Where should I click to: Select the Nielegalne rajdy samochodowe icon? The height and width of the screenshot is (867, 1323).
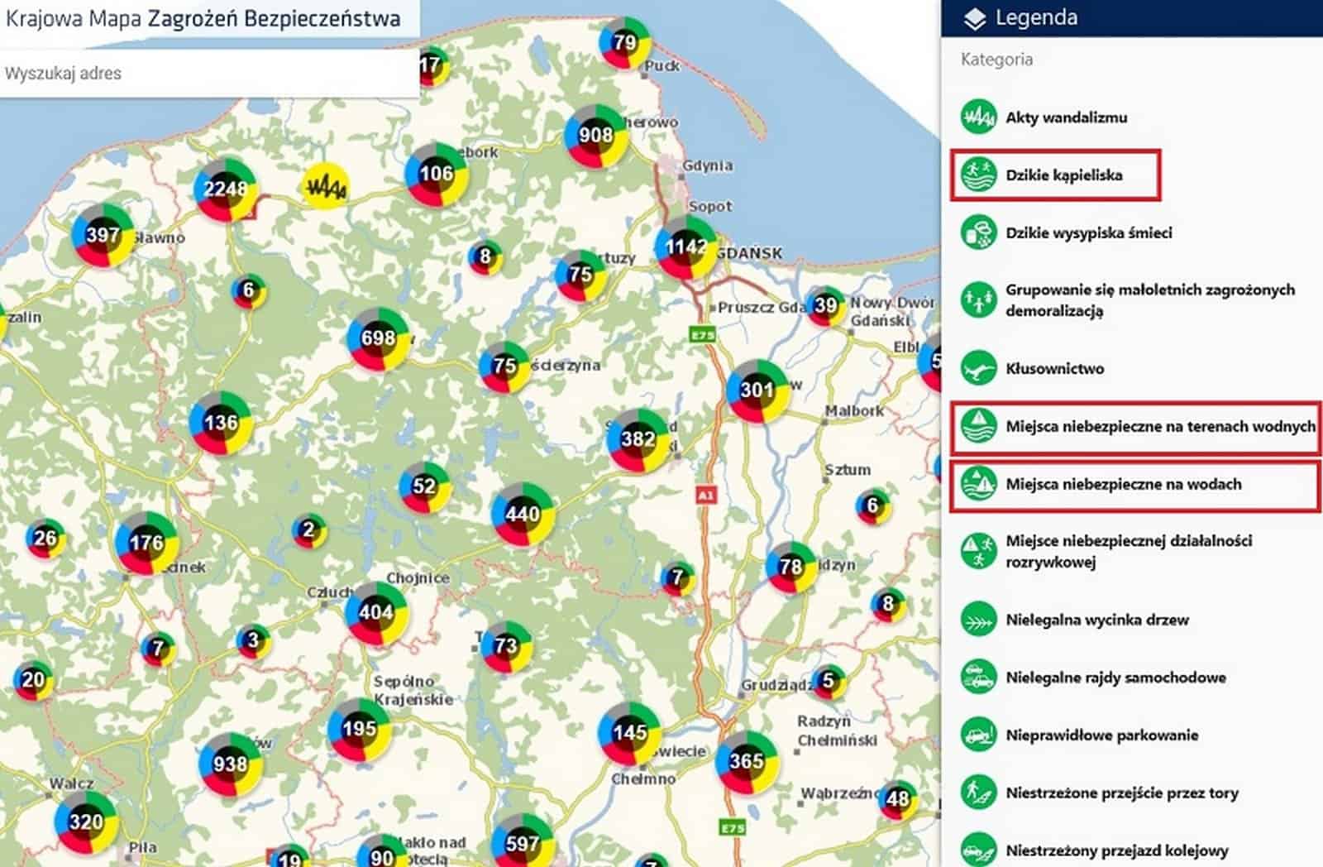pyautogui.click(x=978, y=678)
